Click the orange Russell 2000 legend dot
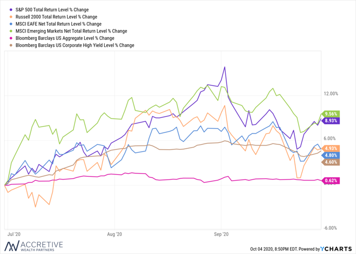This screenshot has width=356, height=254. click(11, 17)
